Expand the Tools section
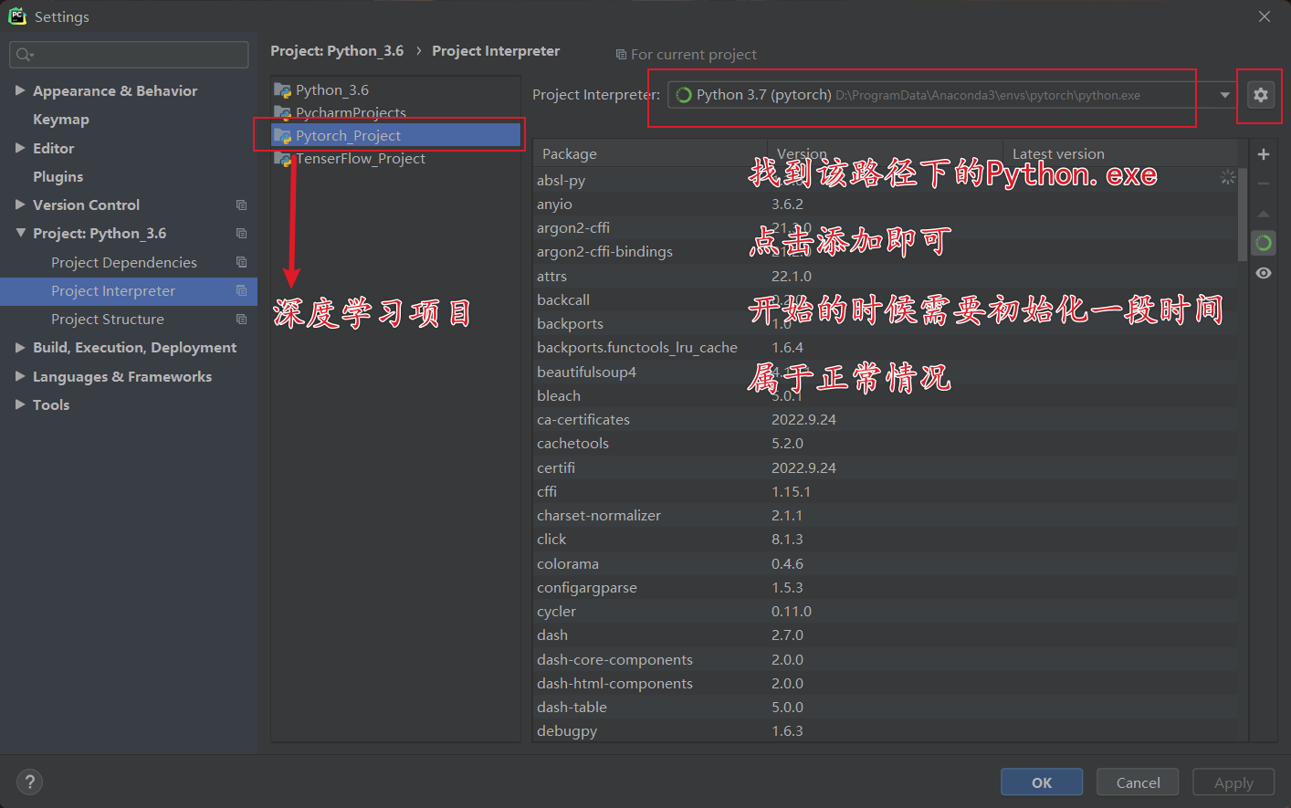 coord(20,404)
